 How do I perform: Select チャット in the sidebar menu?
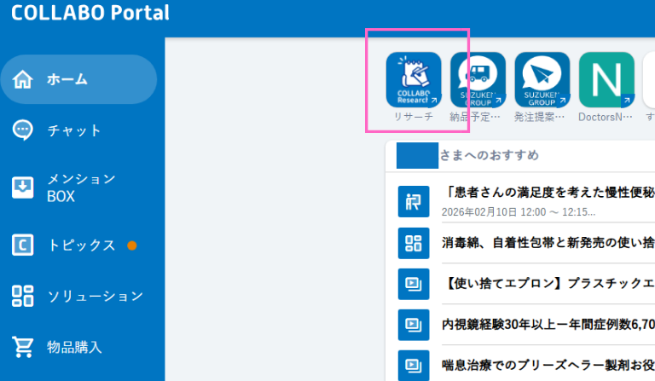pos(74,130)
